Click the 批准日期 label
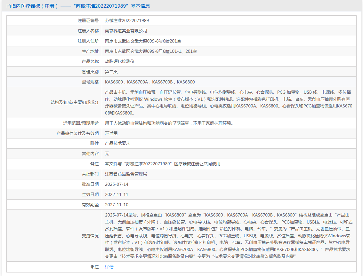This screenshot has width=363, height=276. pos(90,184)
